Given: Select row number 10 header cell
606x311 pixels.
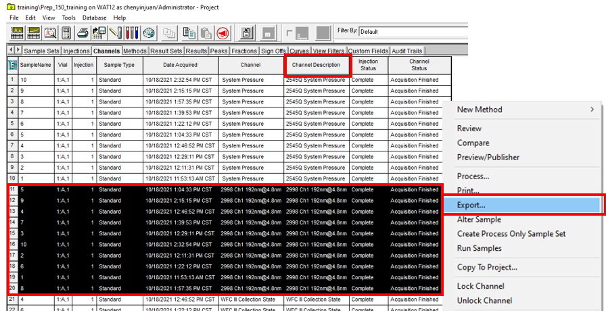Looking at the screenshot, I should tap(12, 179).
